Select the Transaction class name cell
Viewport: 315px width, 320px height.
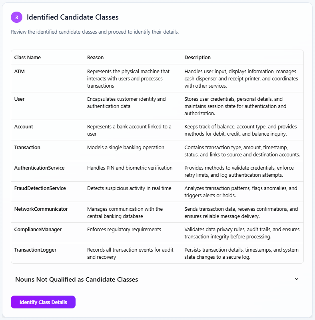click(27, 147)
